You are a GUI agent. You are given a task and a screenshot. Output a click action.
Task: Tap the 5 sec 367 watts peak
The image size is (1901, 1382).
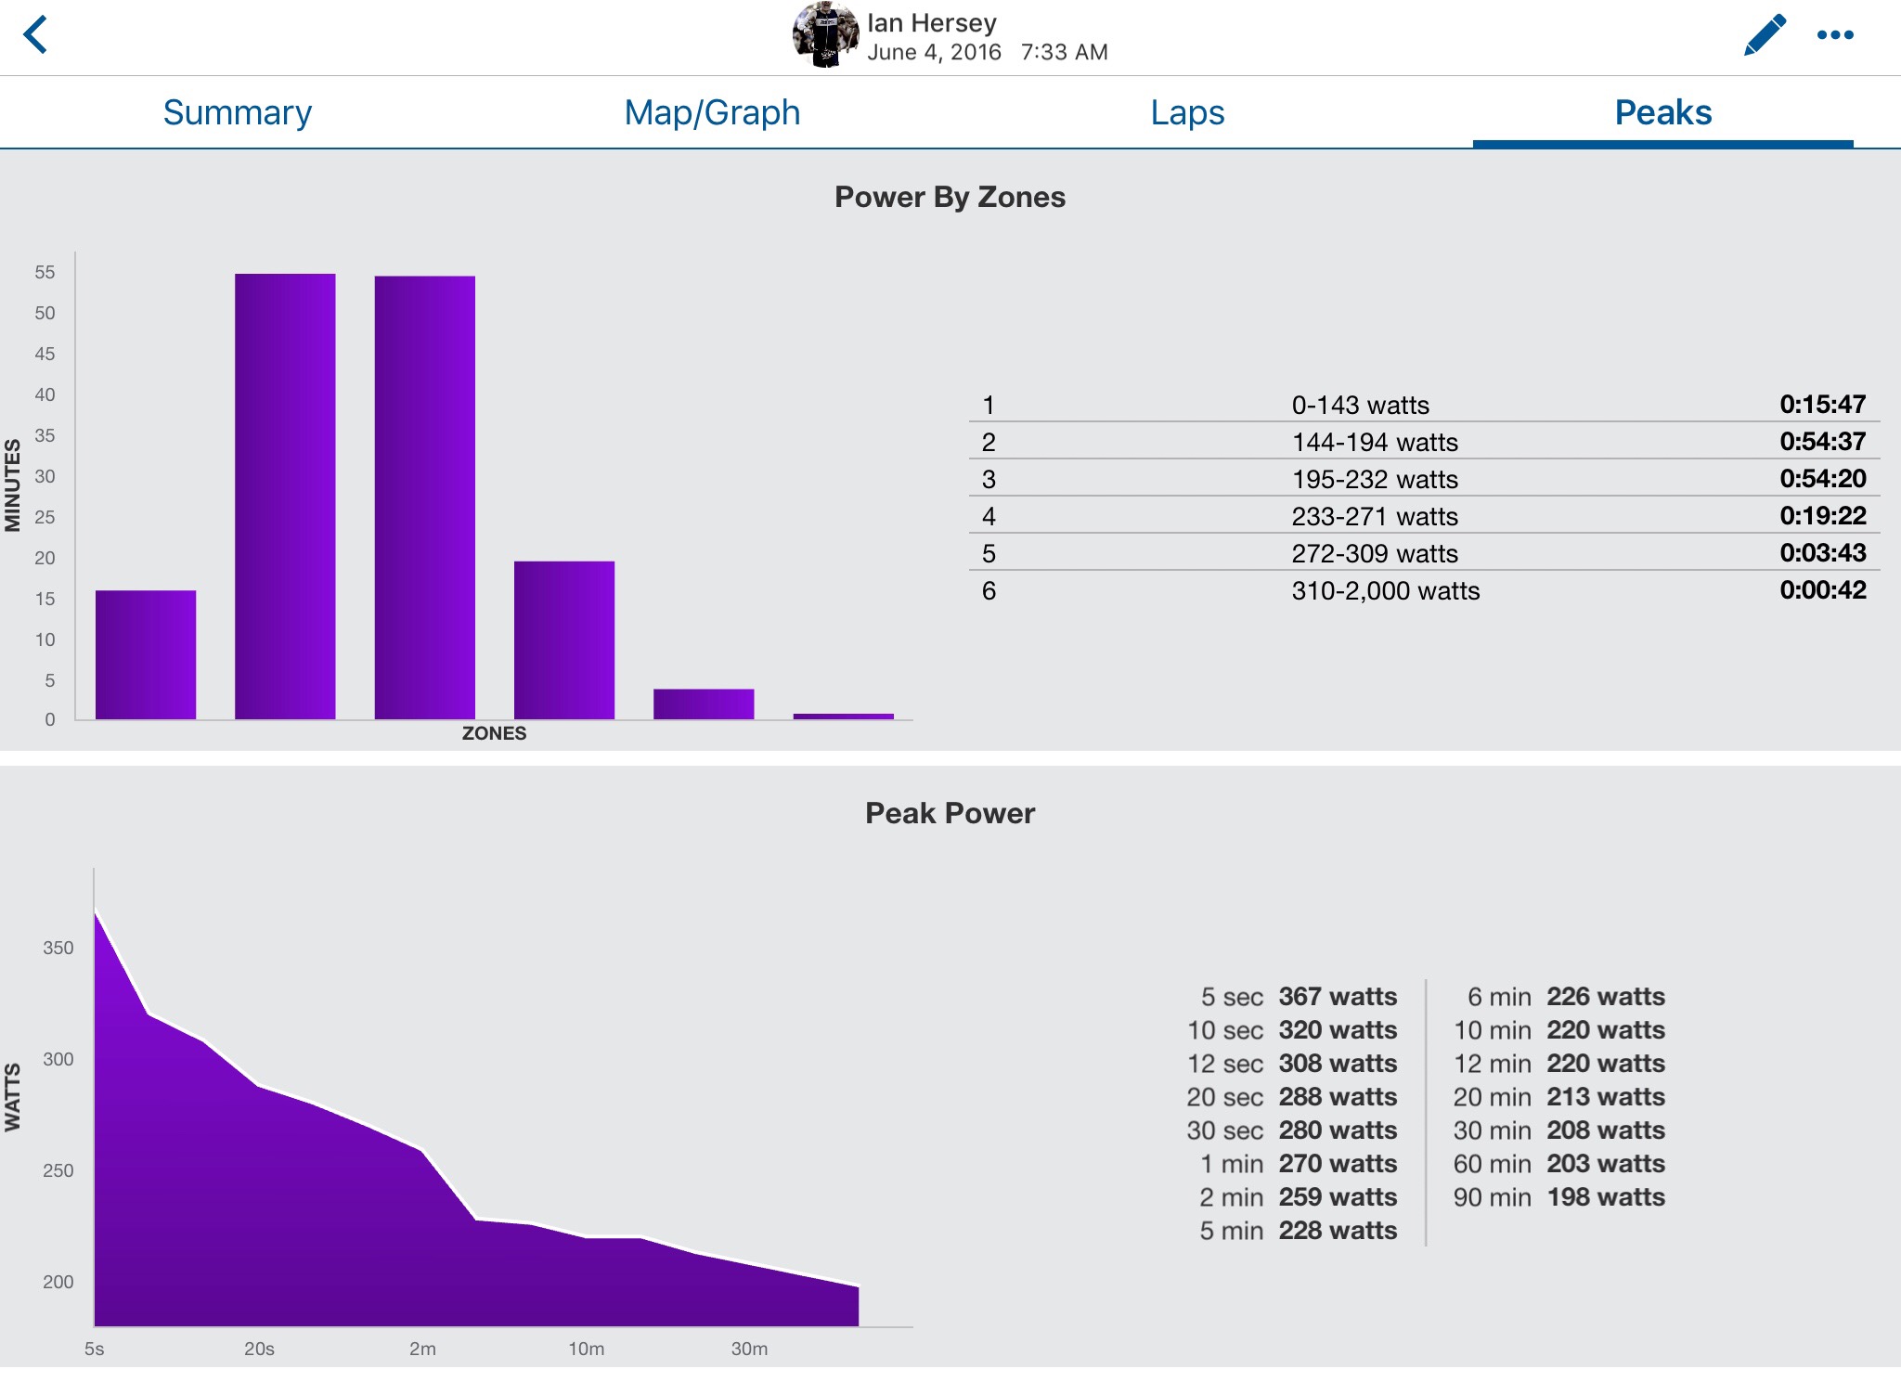[x=1299, y=997]
